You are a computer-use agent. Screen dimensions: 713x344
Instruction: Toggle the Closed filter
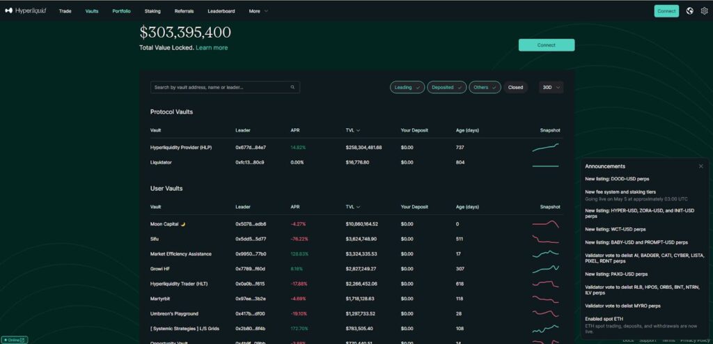coord(516,87)
